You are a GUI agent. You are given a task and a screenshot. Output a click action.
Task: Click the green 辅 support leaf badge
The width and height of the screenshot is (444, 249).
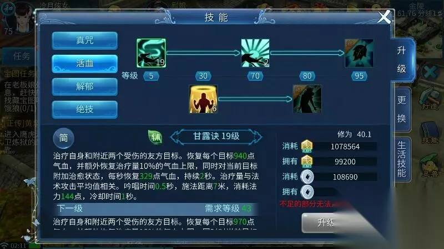(155, 137)
